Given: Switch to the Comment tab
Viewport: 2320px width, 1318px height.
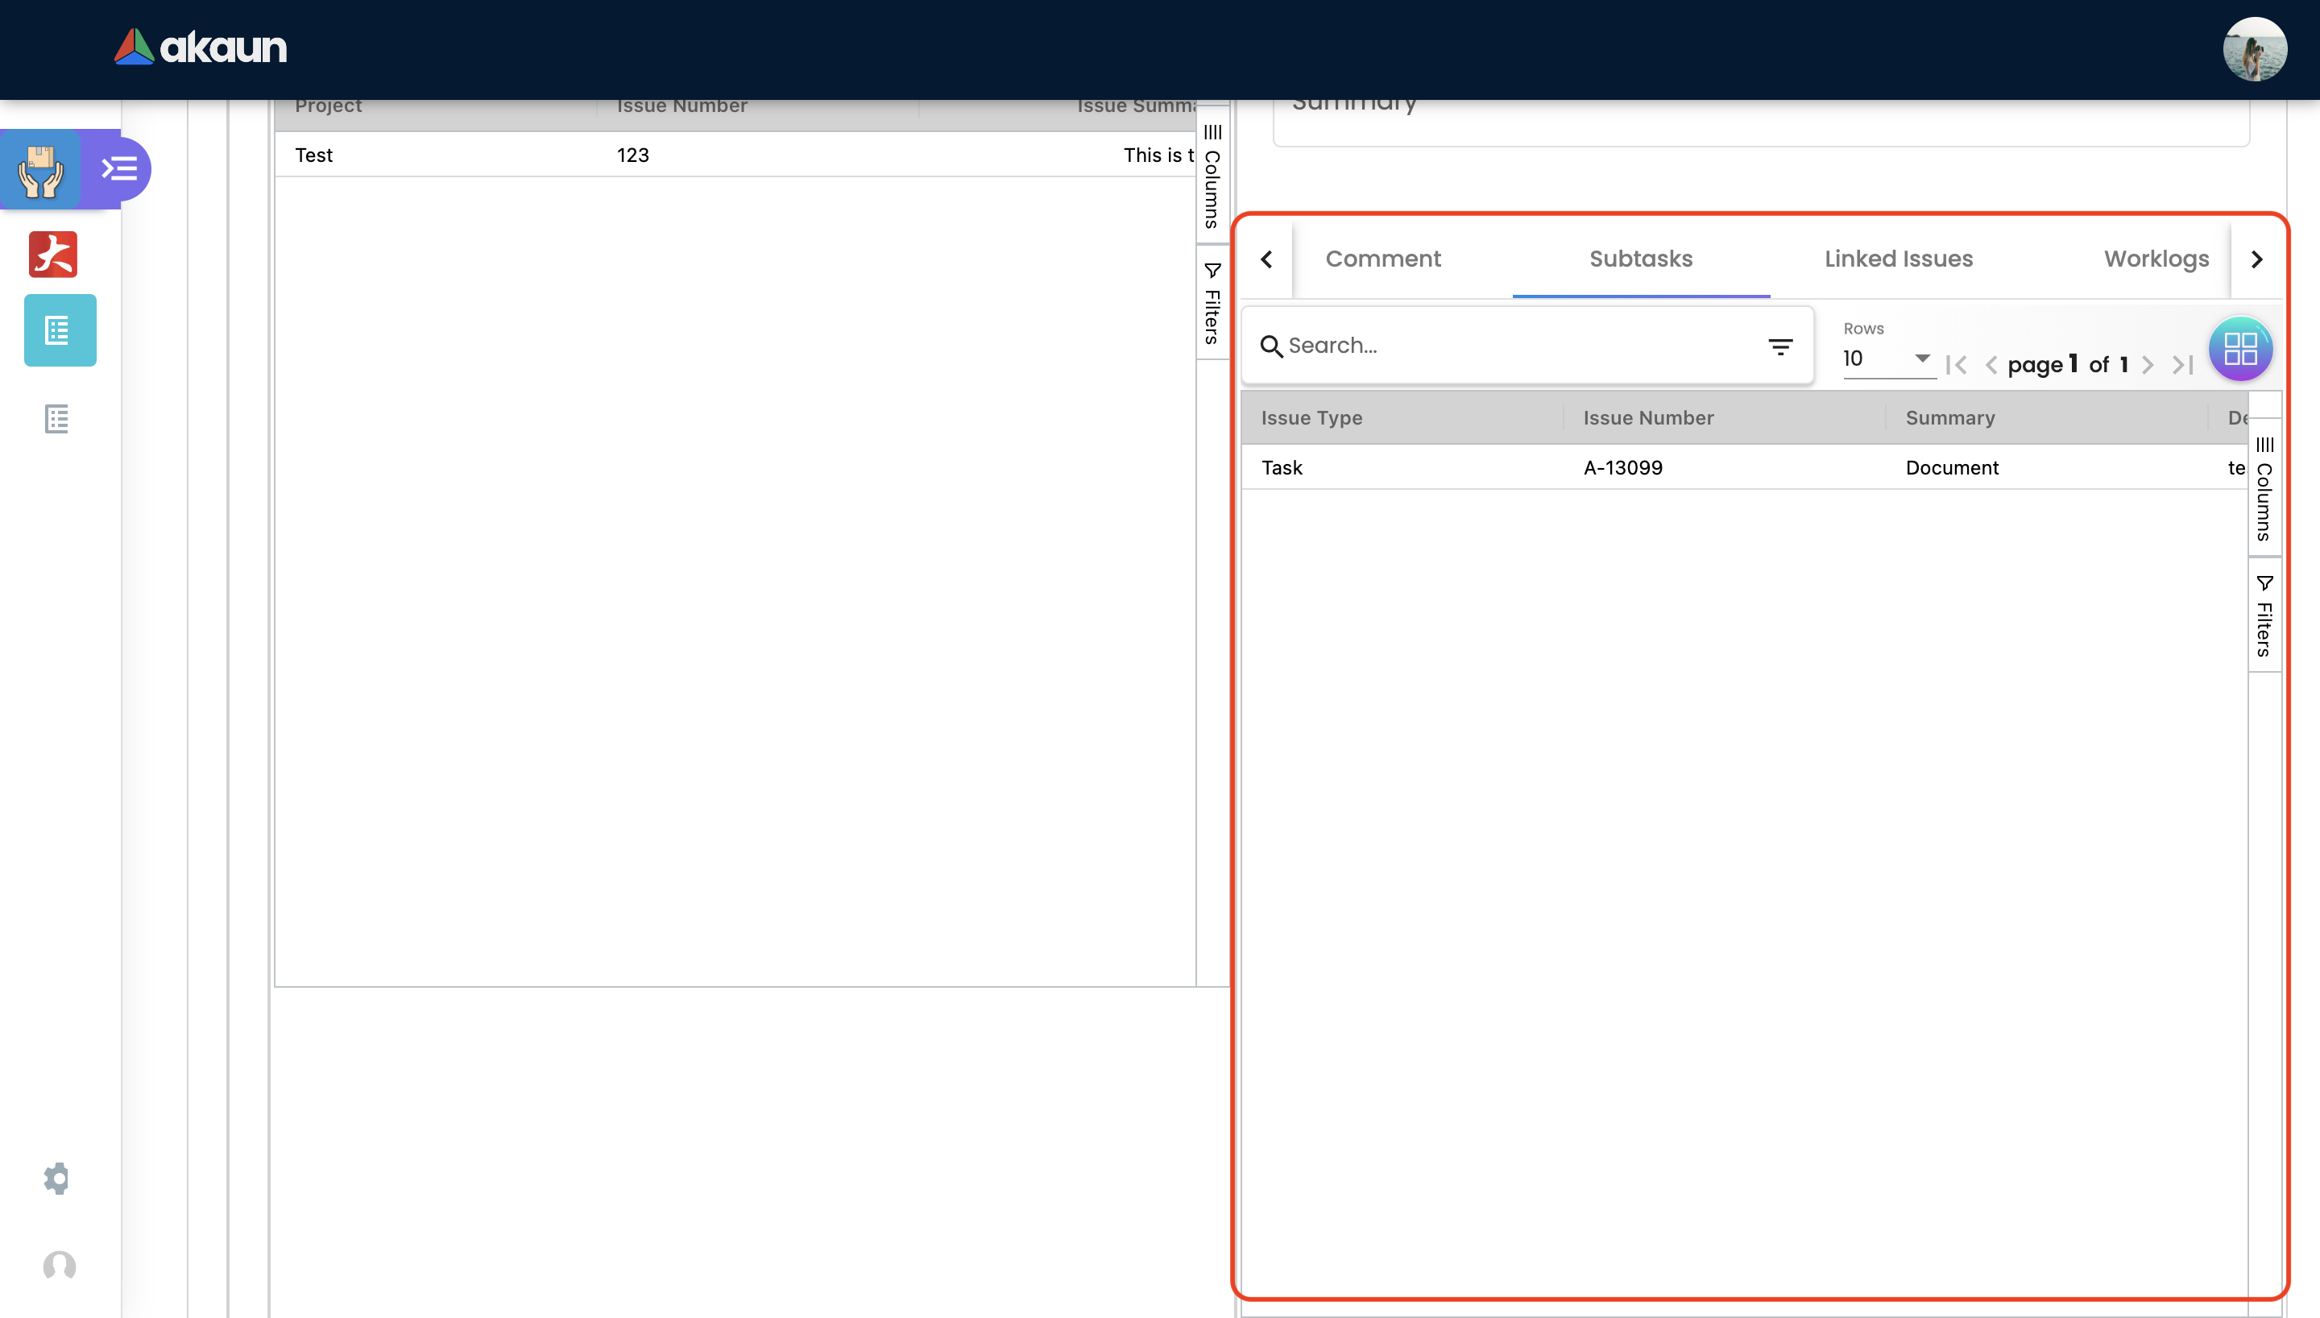Looking at the screenshot, I should tap(1382, 259).
